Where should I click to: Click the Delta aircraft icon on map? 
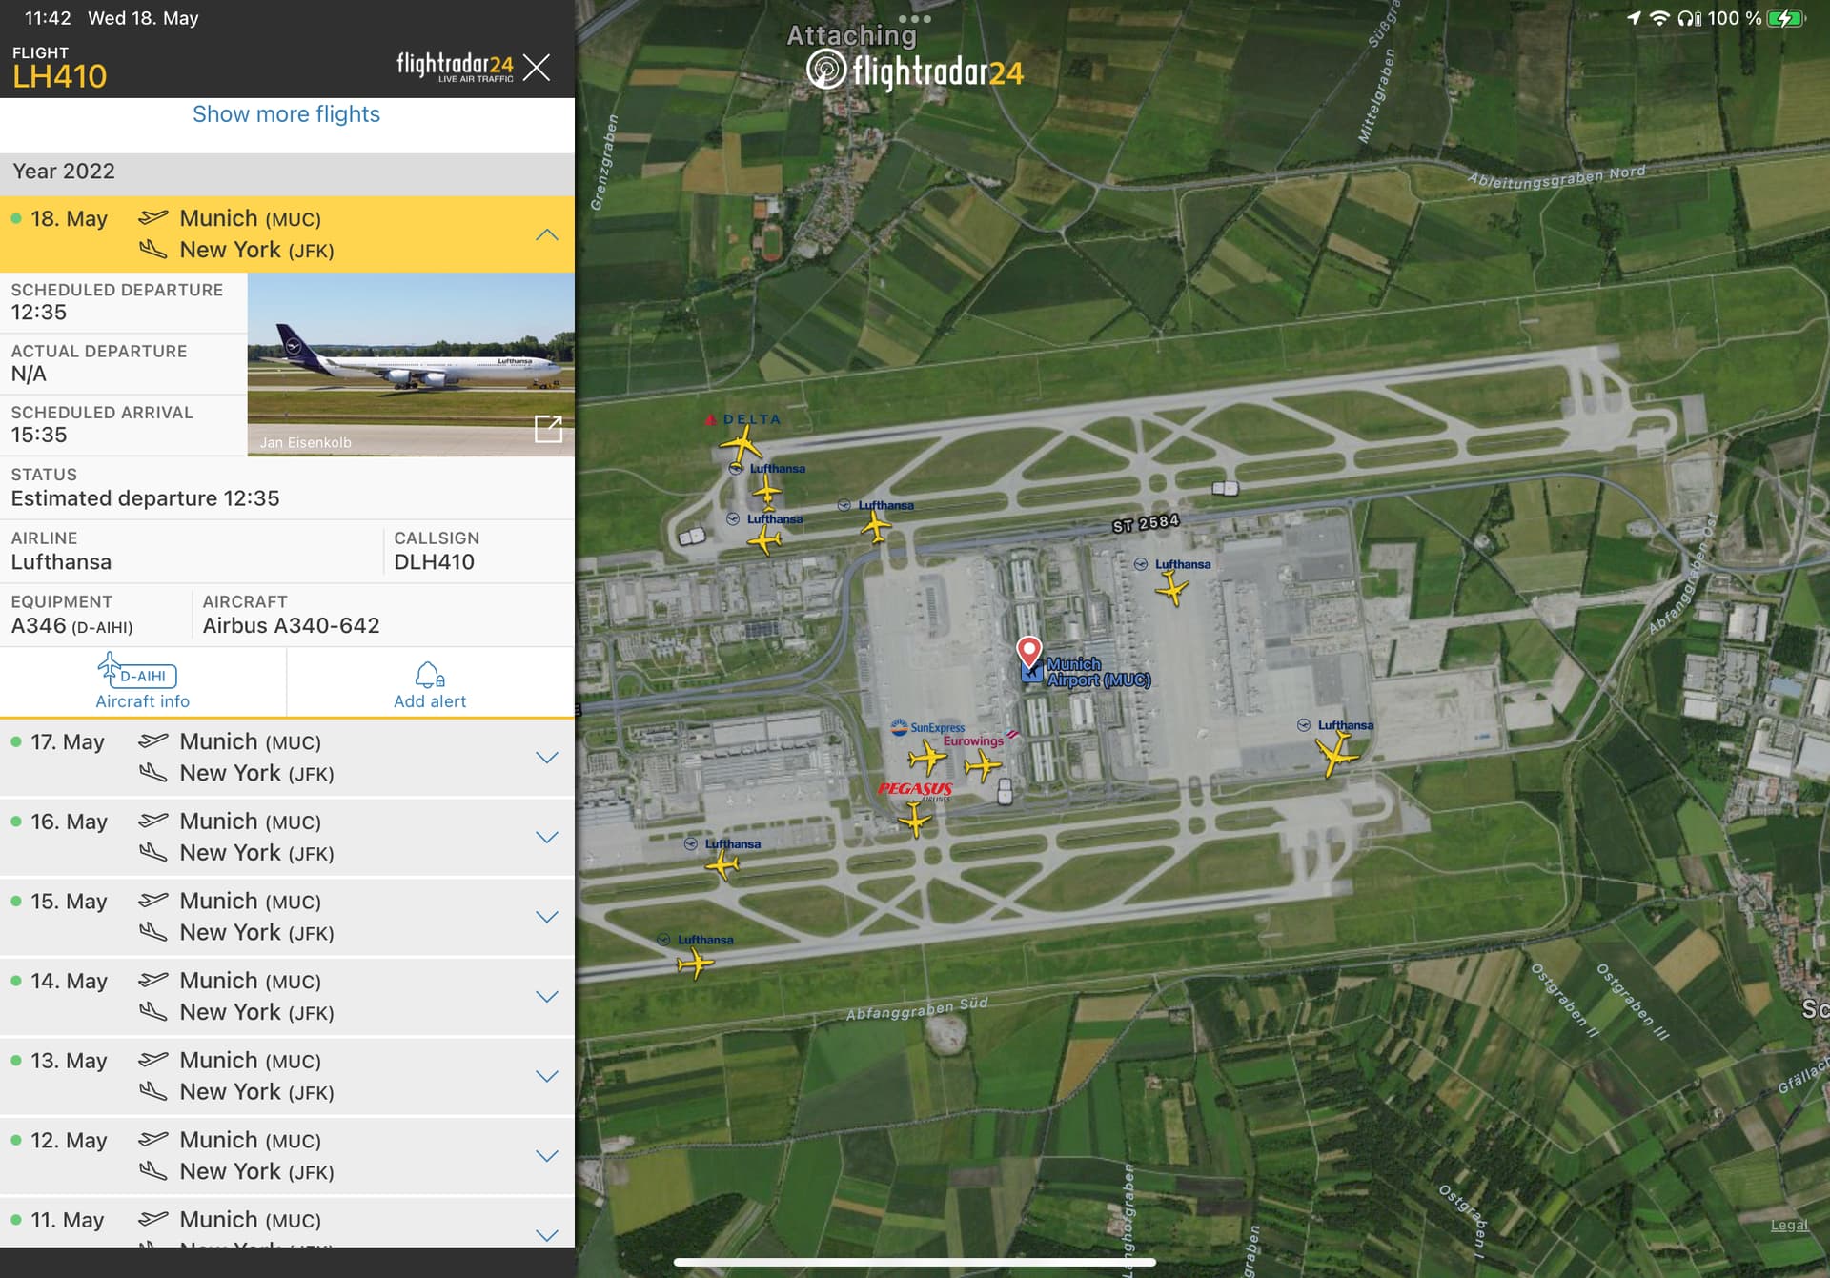(741, 444)
